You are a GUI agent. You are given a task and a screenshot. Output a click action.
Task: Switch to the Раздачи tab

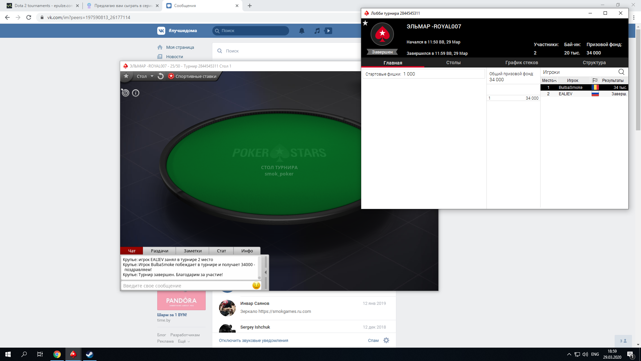159,251
